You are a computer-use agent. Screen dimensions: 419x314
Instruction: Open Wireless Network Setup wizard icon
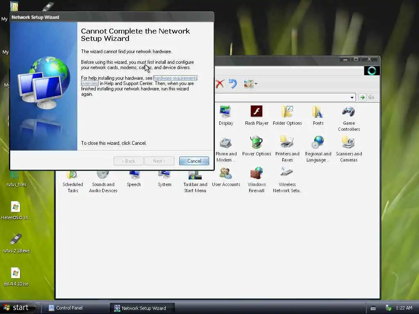pyautogui.click(x=287, y=180)
